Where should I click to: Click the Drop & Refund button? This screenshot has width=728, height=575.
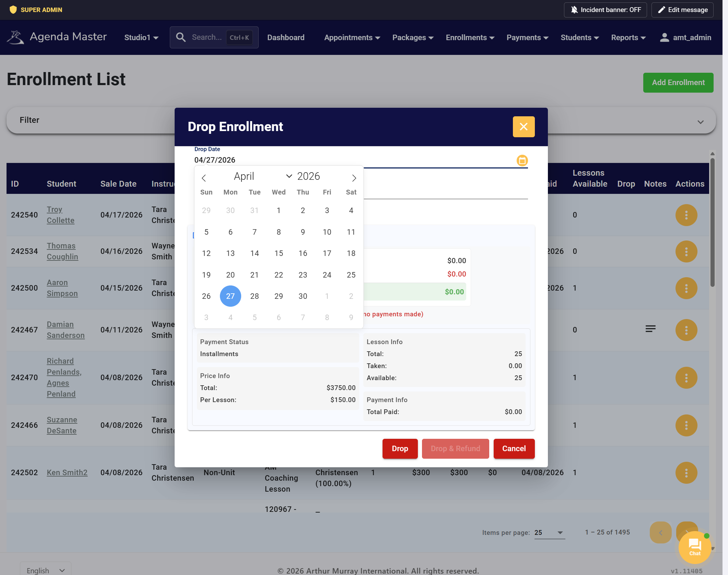(455, 449)
